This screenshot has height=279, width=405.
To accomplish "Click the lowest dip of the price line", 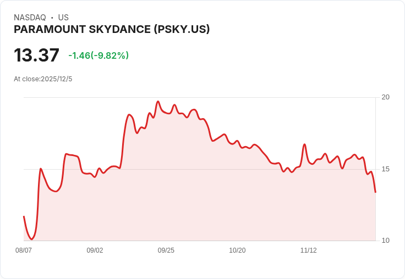I will [x=32, y=239].
